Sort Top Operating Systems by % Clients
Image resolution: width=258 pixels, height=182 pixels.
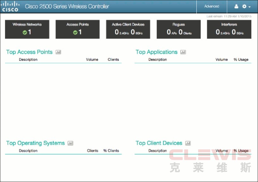[x=111, y=151]
